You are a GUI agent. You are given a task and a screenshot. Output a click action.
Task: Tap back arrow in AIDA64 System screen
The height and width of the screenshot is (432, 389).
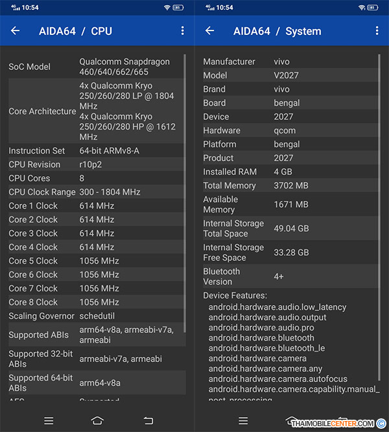point(209,30)
